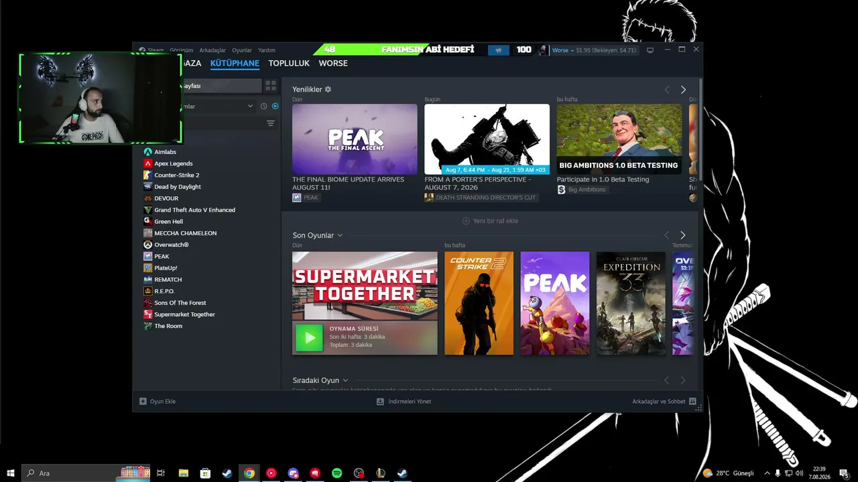Open İndirmeleri Yönet downloads link
Image resolution: width=858 pixels, height=482 pixels.
pyautogui.click(x=404, y=402)
